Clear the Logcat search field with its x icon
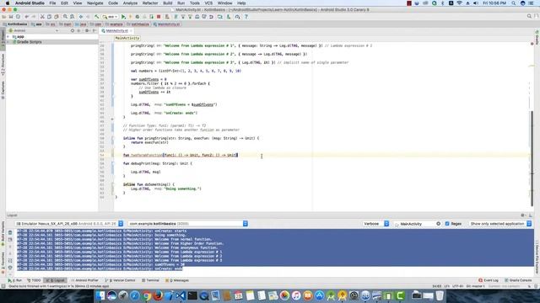 pyautogui.click(x=438, y=224)
